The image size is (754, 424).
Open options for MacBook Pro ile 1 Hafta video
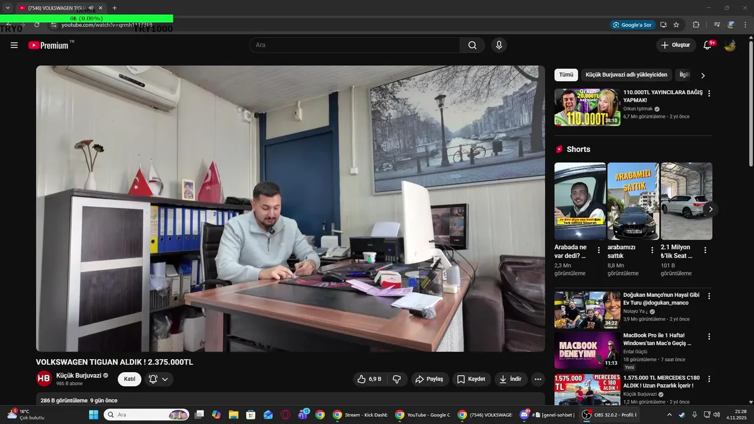709,337
